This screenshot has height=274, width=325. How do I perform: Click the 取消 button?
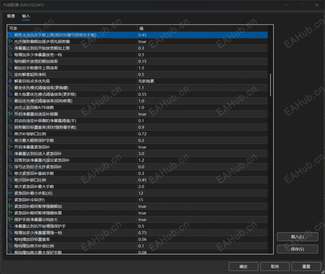[x=275, y=266]
